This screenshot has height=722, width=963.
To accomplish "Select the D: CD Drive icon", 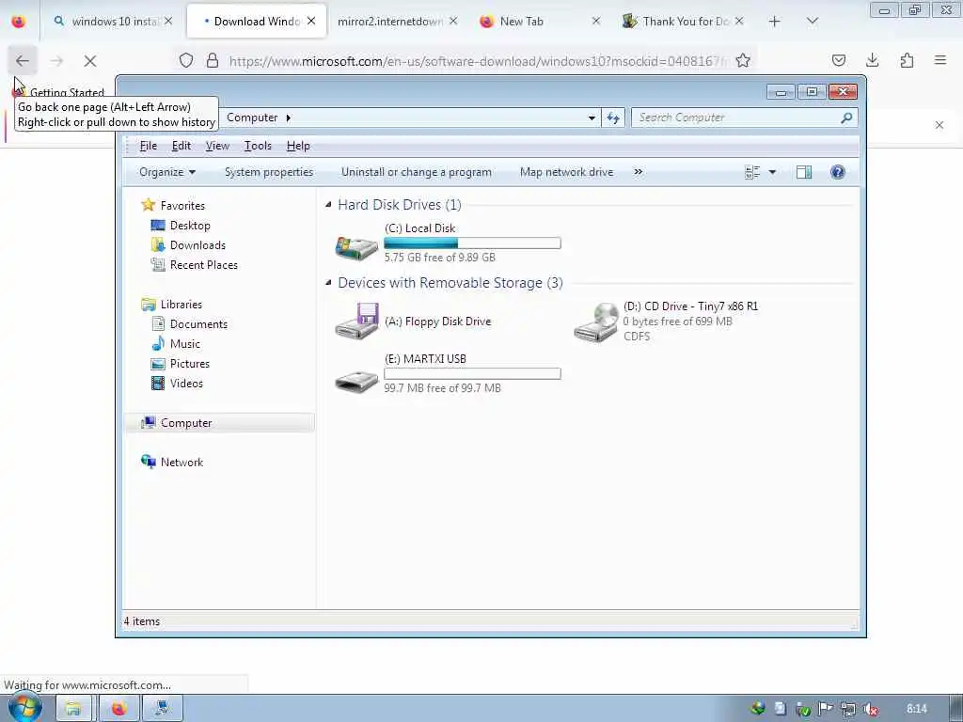I will 595,322.
